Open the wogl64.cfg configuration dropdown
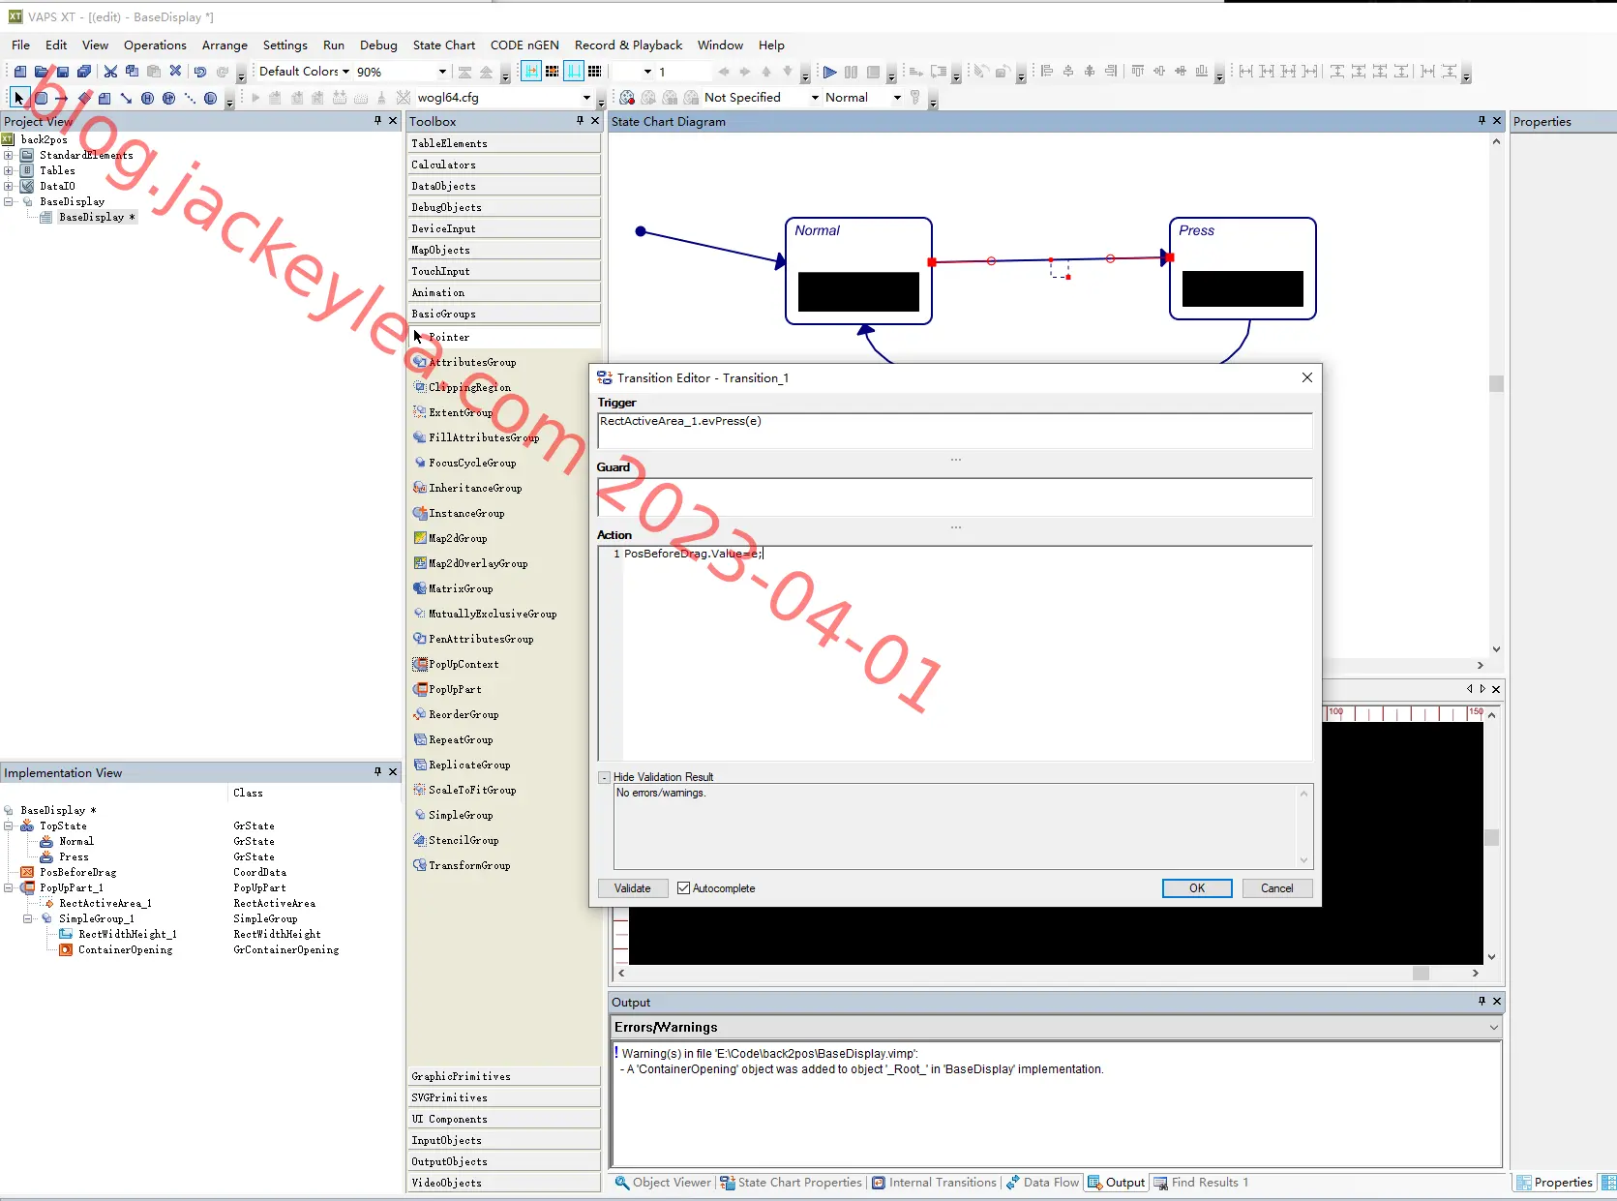 pyautogui.click(x=586, y=98)
